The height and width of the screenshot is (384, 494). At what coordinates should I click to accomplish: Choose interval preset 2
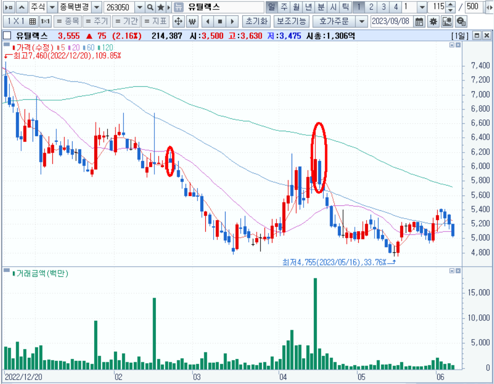(371, 7)
